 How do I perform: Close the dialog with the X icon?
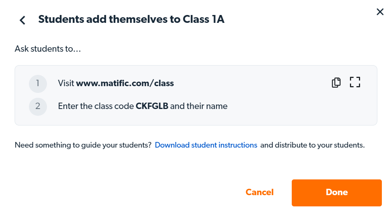coord(380,12)
